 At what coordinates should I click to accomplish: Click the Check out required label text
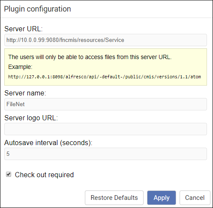tap(44, 175)
